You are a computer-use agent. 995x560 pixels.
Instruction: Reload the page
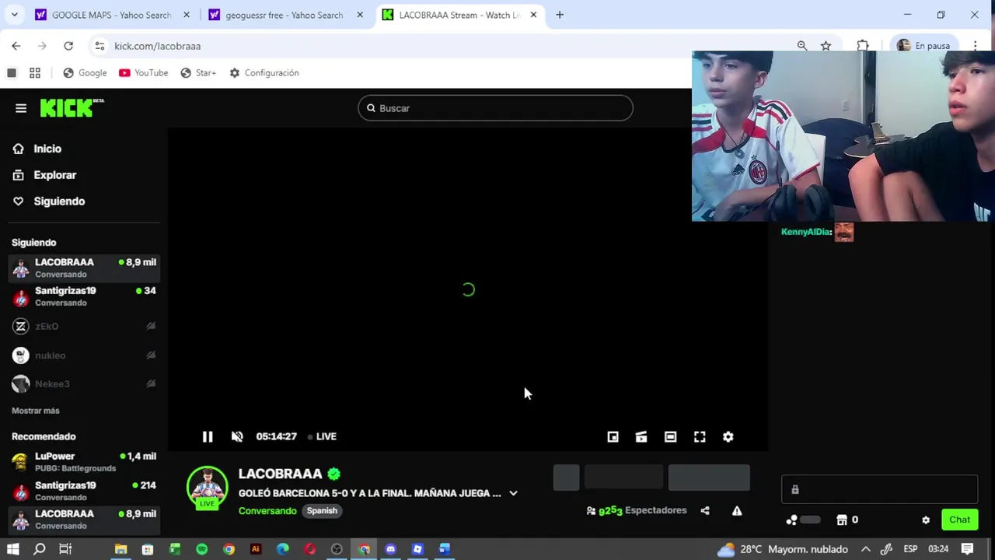pyautogui.click(x=68, y=46)
